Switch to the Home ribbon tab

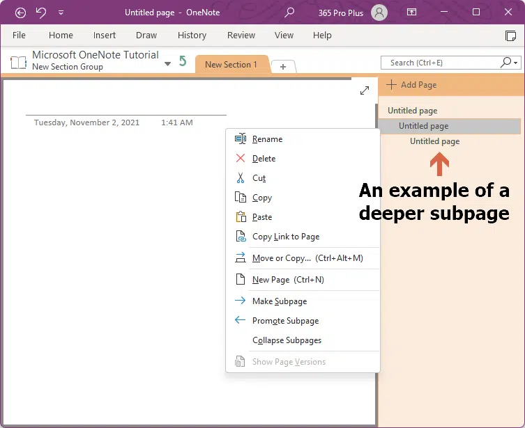61,35
